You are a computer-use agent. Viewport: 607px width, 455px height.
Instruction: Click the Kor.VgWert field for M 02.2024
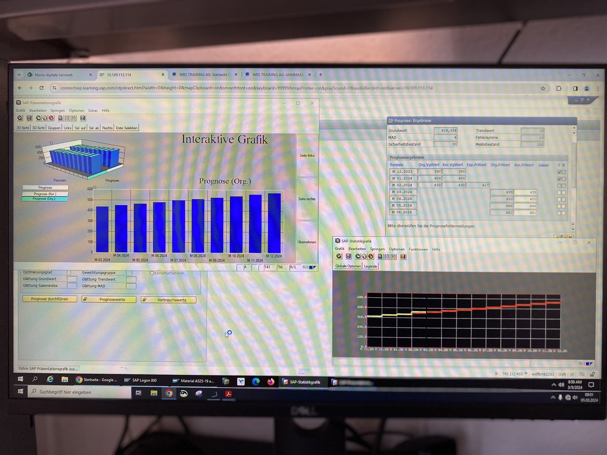(x=454, y=186)
